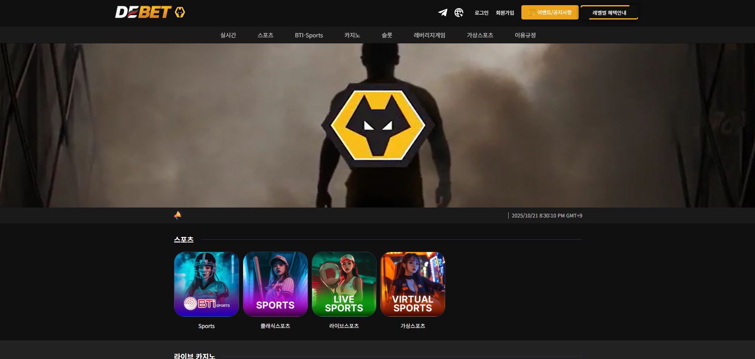Click the 로그인 login link
The width and height of the screenshot is (755, 359).
pyautogui.click(x=481, y=13)
